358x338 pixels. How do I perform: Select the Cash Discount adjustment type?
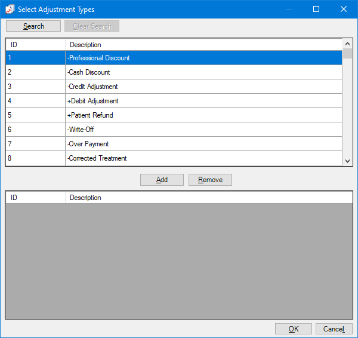[89, 72]
